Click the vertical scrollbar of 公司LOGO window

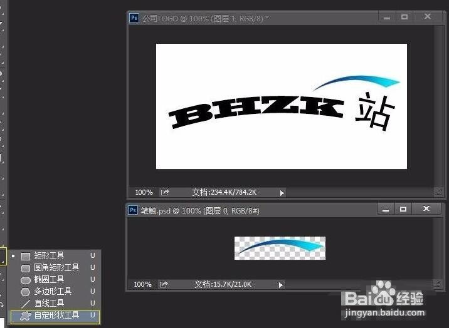tap(438, 106)
